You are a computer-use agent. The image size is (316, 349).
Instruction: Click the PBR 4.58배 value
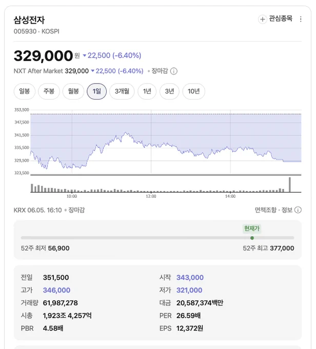click(53, 328)
